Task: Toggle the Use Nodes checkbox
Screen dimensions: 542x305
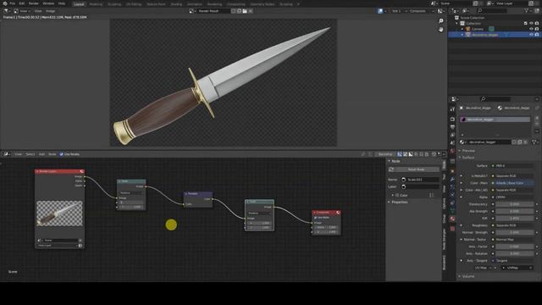Action: (62, 154)
